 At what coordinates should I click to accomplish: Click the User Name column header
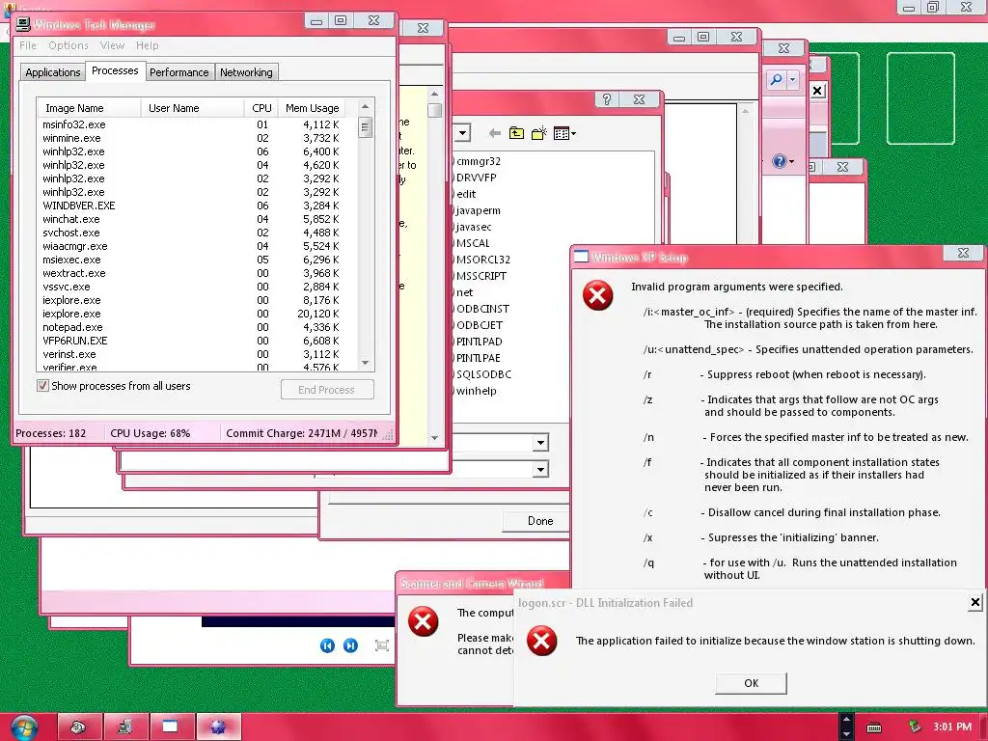pos(193,108)
